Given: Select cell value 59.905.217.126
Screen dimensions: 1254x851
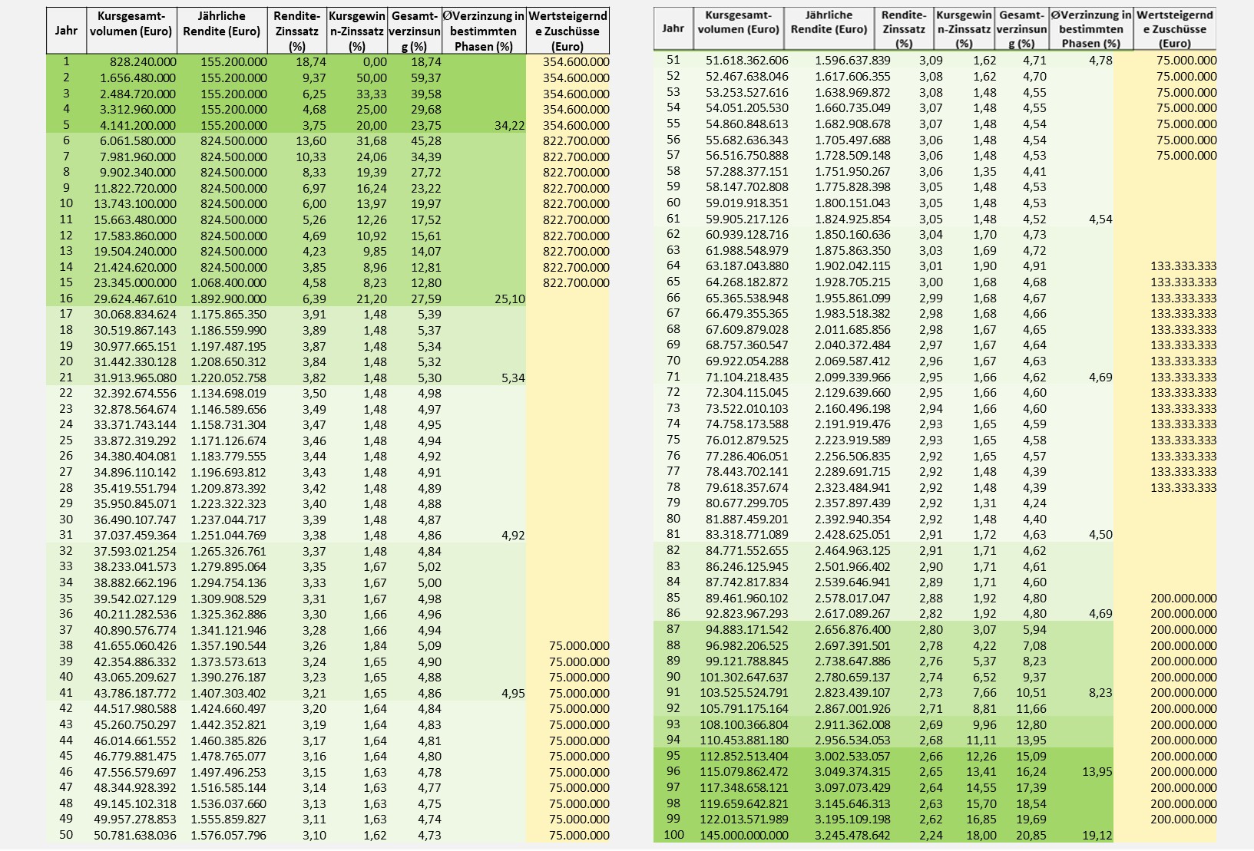Looking at the screenshot, I should tap(747, 219).
